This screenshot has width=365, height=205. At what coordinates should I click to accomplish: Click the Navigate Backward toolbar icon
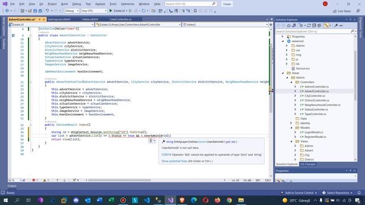(7, 11)
